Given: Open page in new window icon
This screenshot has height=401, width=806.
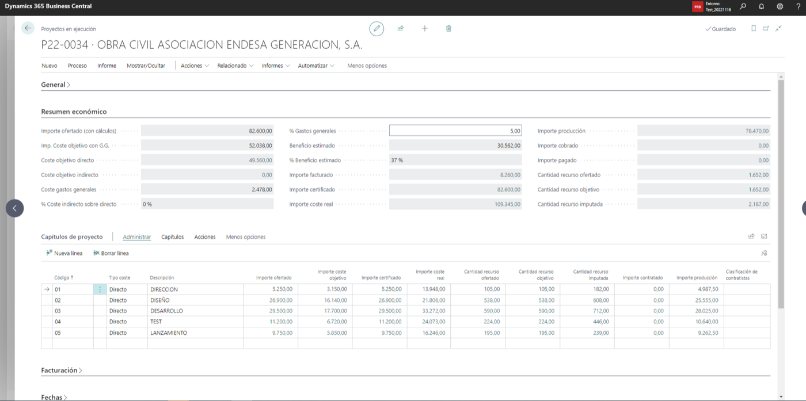Looking at the screenshot, I should pyautogui.click(x=766, y=28).
